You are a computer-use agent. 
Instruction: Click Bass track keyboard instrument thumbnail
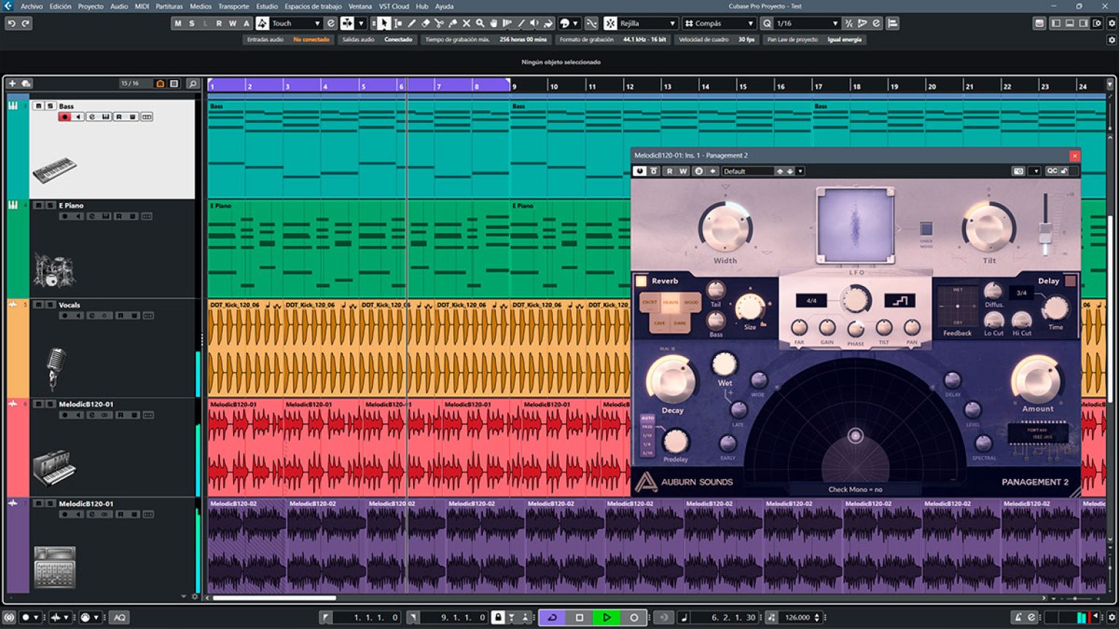[55, 170]
